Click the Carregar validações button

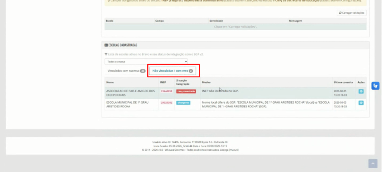[351, 13]
